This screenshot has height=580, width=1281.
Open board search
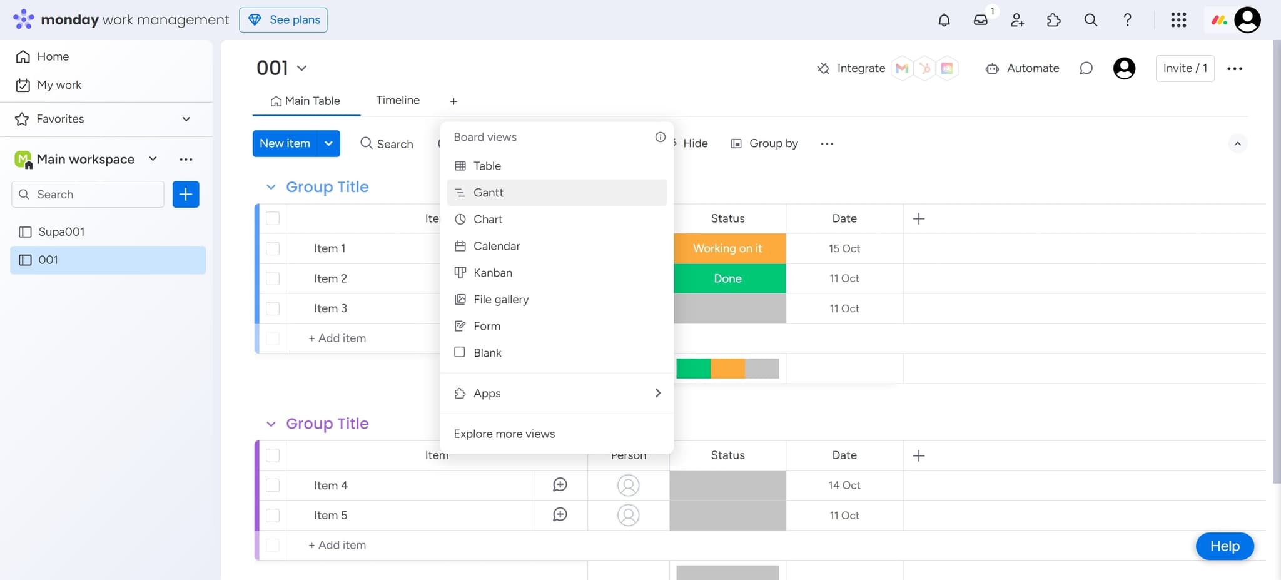387,143
